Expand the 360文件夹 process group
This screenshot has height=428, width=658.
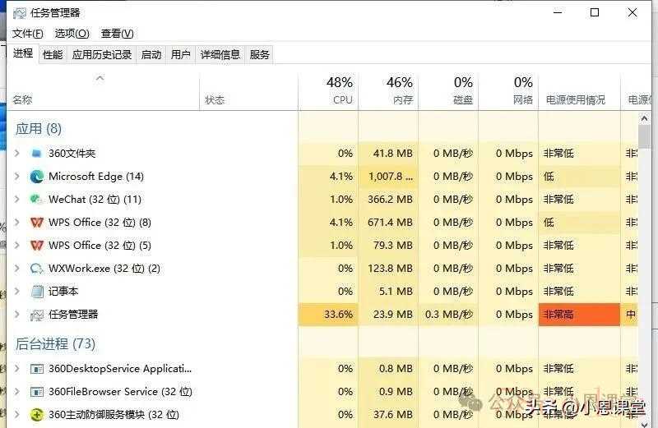click(x=16, y=154)
